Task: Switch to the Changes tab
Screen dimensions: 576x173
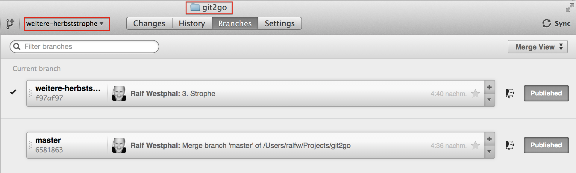Action: click(149, 23)
